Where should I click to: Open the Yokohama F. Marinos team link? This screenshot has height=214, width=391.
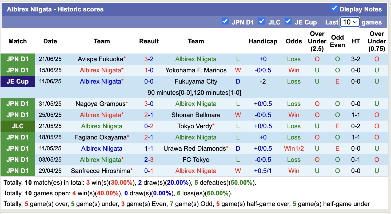coord(196,70)
